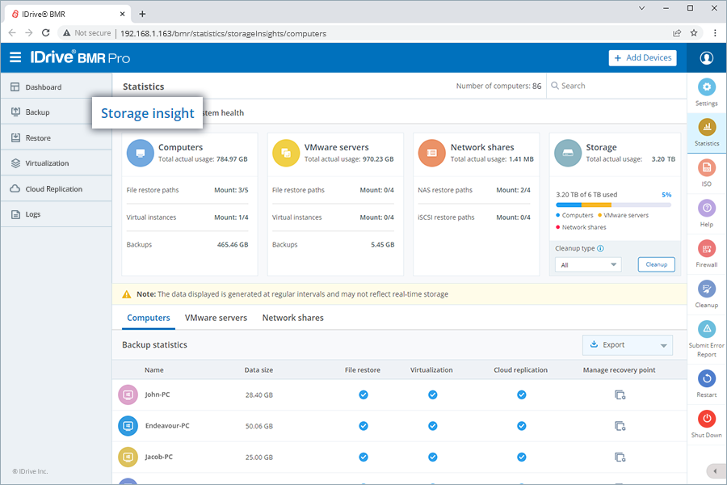Open Restore in the left menu
The height and width of the screenshot is (485, 727).
pos(56,138)
